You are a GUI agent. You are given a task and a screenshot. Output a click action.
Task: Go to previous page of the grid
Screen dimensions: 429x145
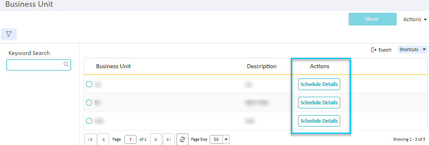coord(103,139)
